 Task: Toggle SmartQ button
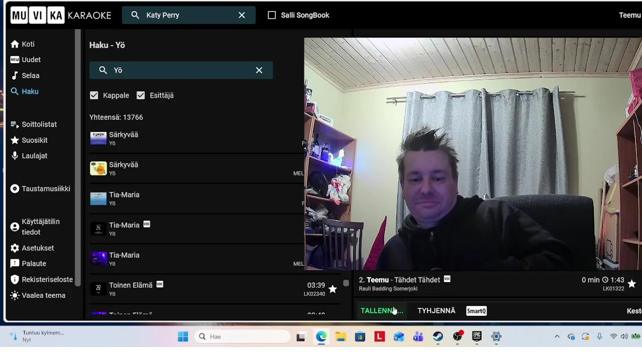coord(476,311)
